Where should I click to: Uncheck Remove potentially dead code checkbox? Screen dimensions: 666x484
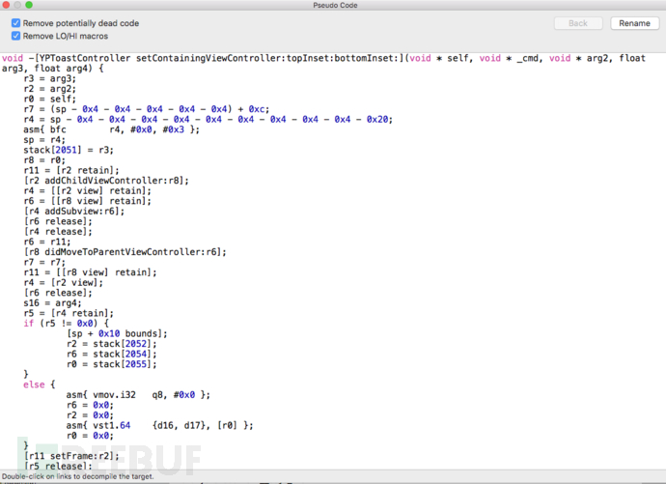[15, 23]
